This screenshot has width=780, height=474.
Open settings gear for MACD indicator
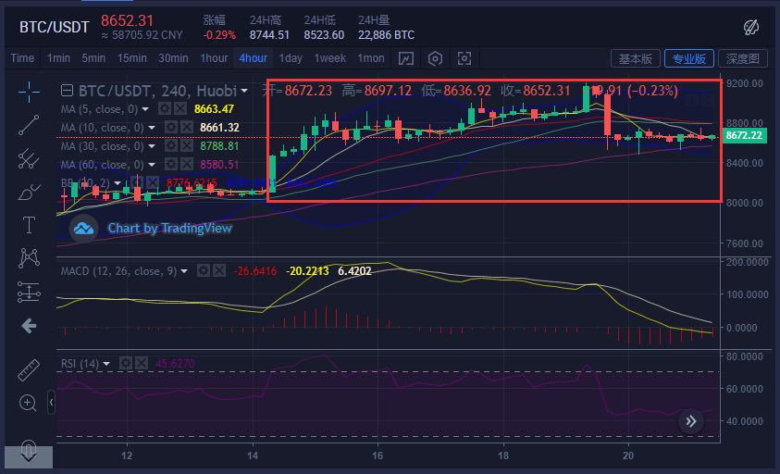coord(204,271)
